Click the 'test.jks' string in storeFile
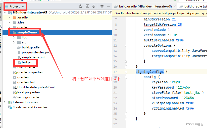The width and height of the screenshot is (207, 128). [192, 93]
